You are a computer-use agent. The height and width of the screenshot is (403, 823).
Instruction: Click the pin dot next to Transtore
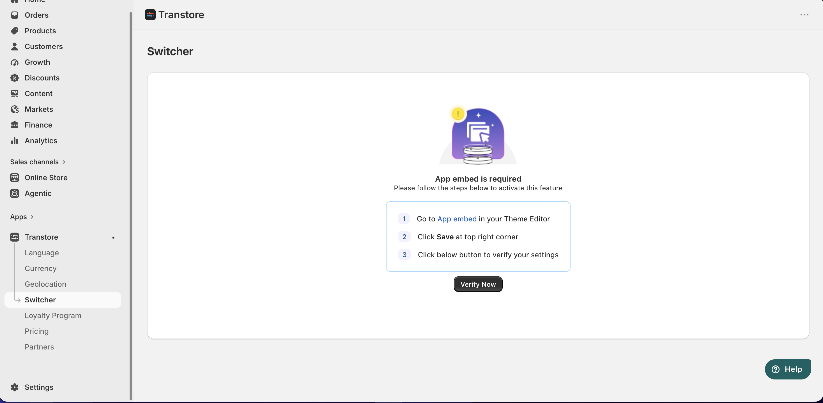(113, 237)
